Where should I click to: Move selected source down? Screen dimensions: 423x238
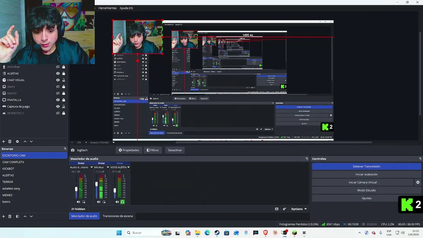(31, 141)
